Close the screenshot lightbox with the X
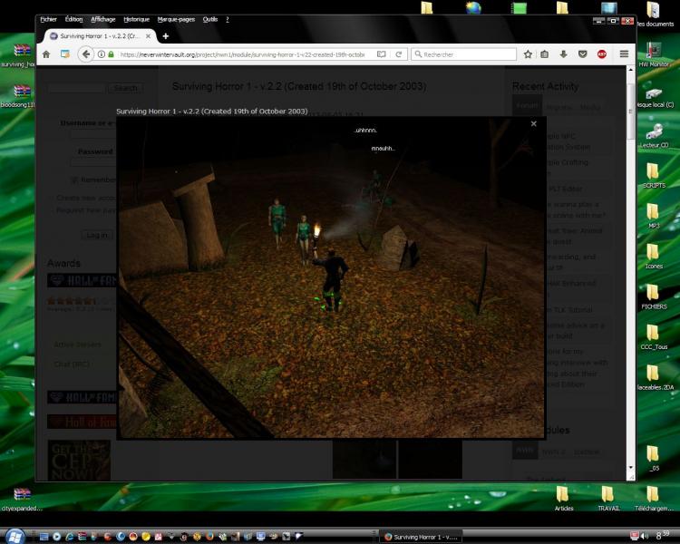Screen dimensions: 680x544 coord(533,123)
